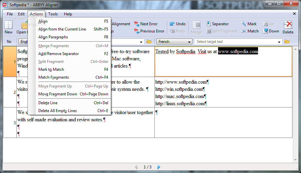Viewport: 301px width, 173px height.
Task: Click ABBYY Aligner title bar app icon
Action: click(5, 5)
